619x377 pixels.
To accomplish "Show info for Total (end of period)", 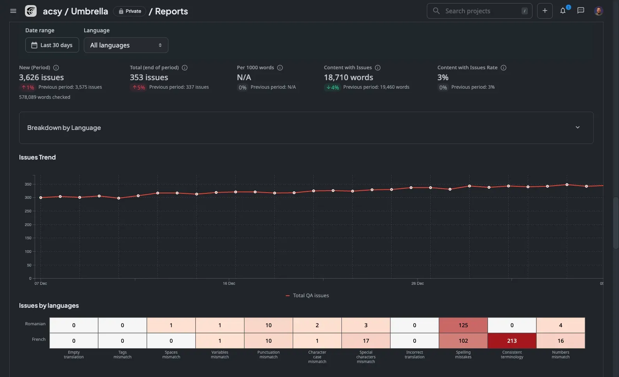I will (x=185, y=68).
